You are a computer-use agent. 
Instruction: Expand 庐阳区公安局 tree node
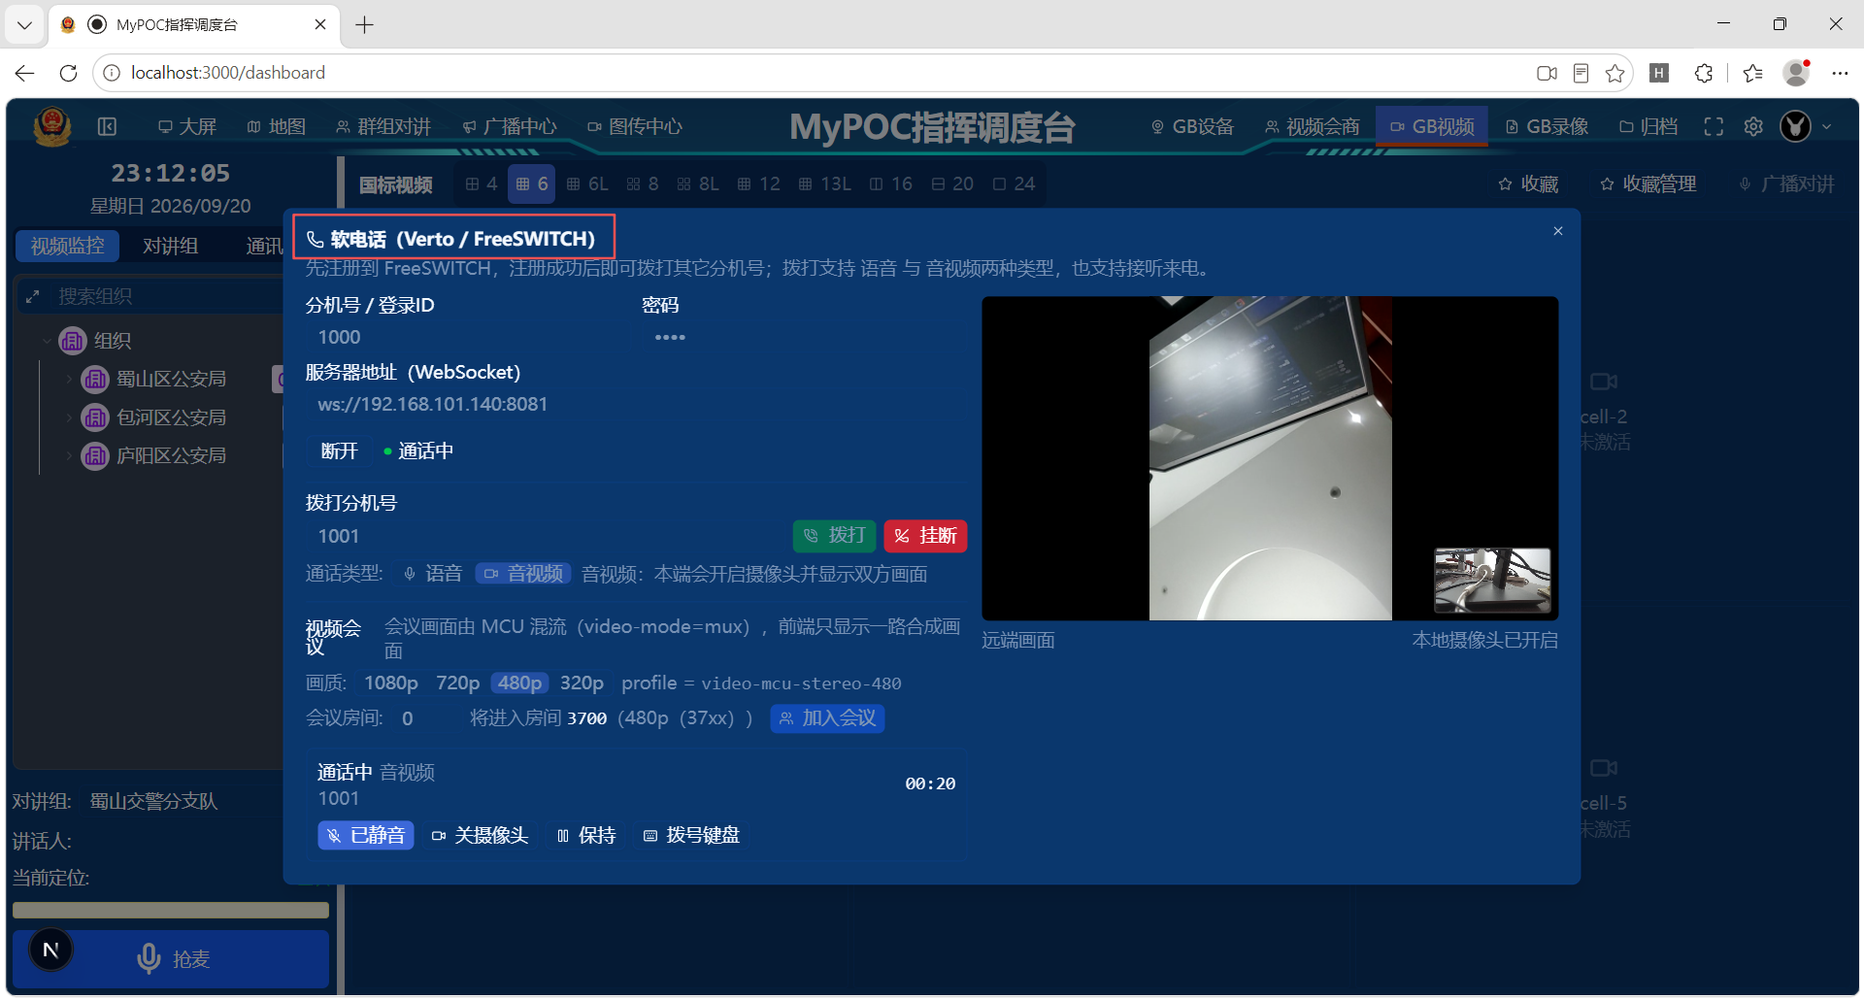(69, 456)
